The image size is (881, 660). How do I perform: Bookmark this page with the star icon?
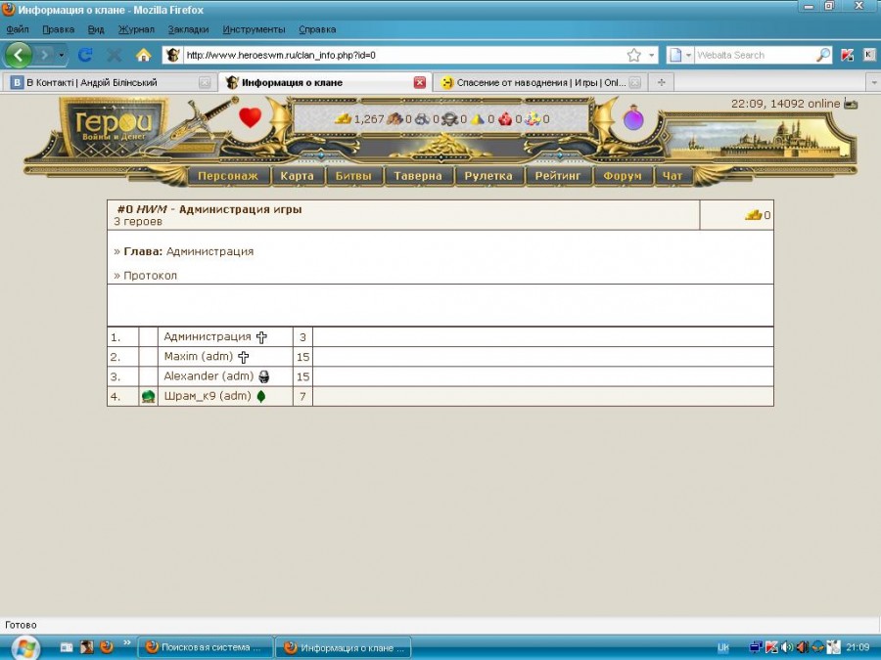click(633, 55)
